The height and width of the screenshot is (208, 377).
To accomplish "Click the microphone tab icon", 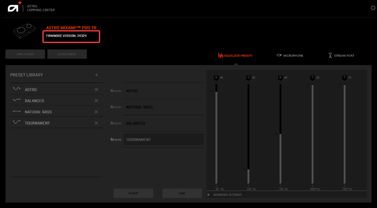I will pyautogui.click(x=279, y=55).
